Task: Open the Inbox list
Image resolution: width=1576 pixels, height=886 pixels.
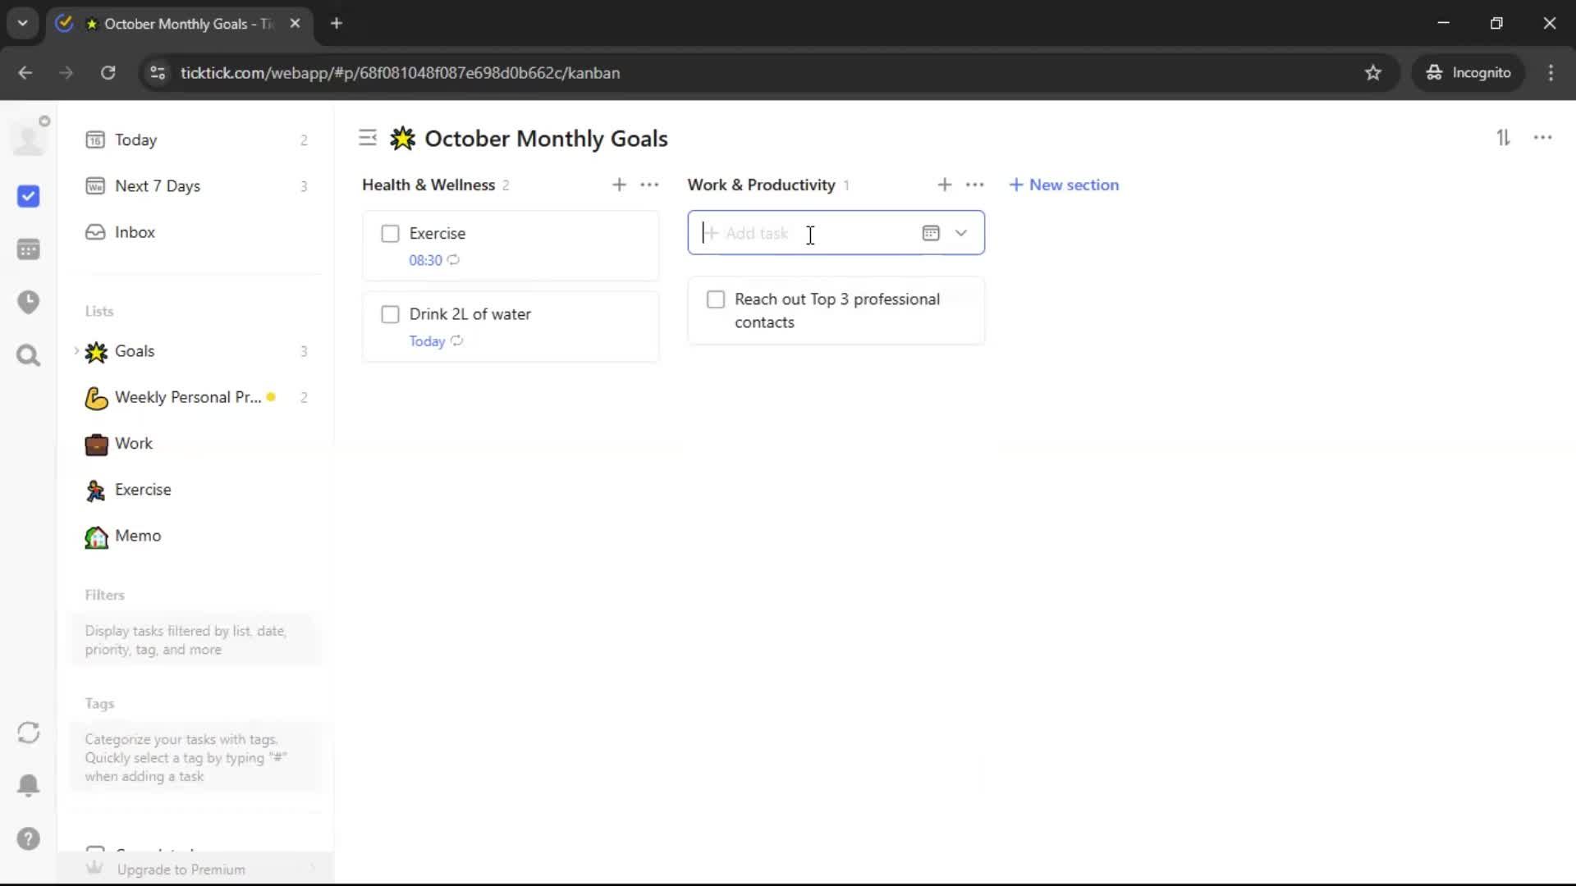Action: (x=135, y=232)
